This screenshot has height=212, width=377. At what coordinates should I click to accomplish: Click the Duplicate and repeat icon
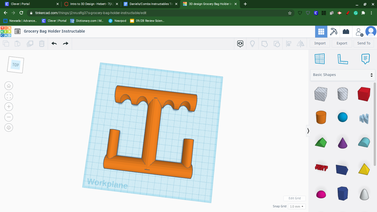pyautogui.click(x=30, y=43)
